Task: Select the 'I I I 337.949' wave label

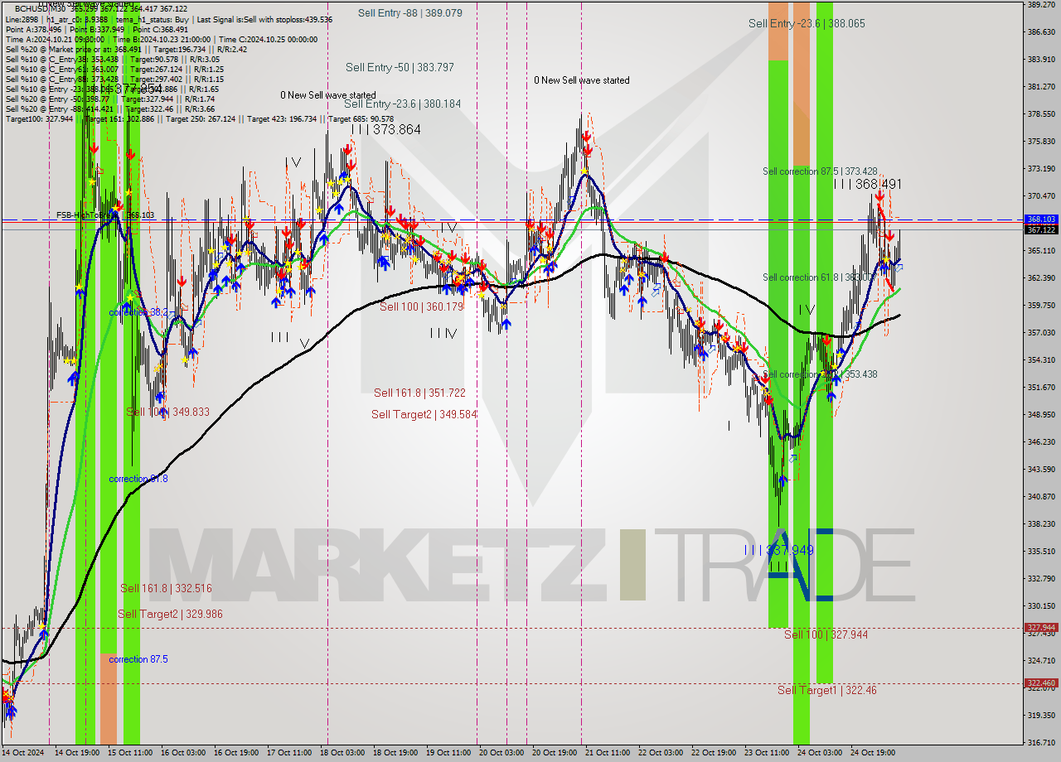Action: tap(779, 550)
